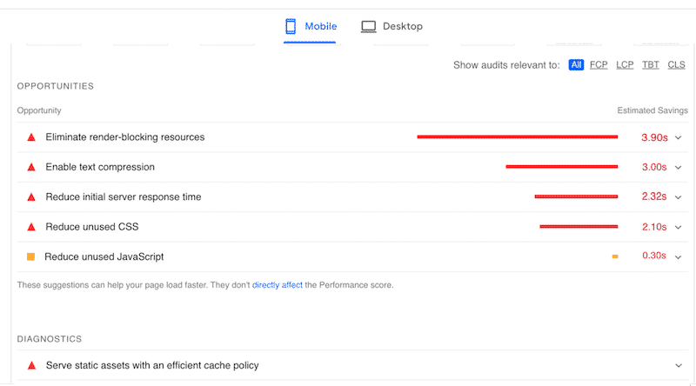
Task: Expand the Enable text compression chevron
Action: click(678, 167)
